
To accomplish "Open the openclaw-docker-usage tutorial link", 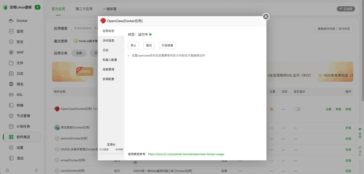I will coord(186,154).
